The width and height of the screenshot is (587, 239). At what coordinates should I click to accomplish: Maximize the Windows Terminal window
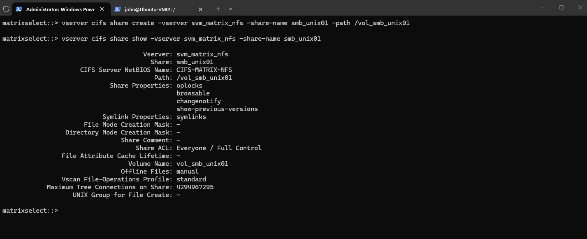(561, 7)
